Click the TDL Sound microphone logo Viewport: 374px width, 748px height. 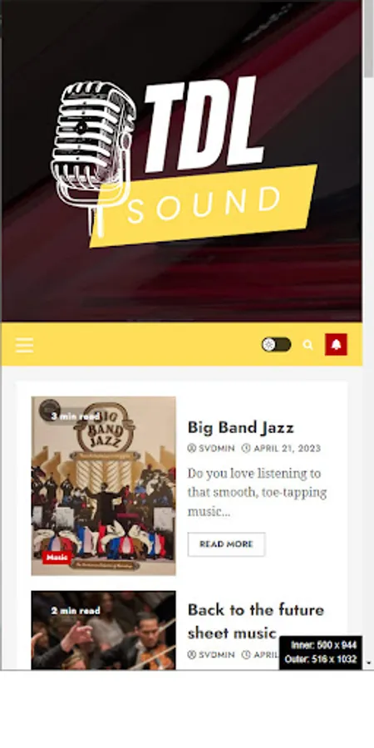click(x=184, y=160)
